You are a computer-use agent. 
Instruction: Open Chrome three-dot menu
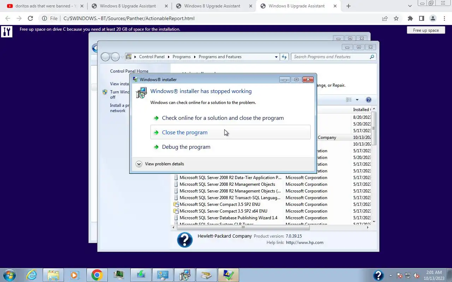(444, 18)
